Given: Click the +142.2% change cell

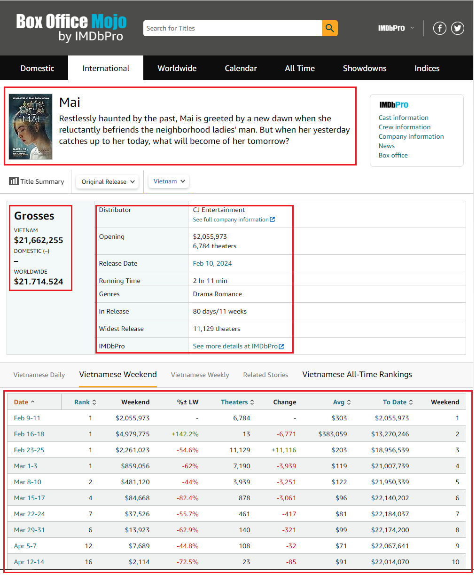Looking at the screenshot, I should 185,434.
